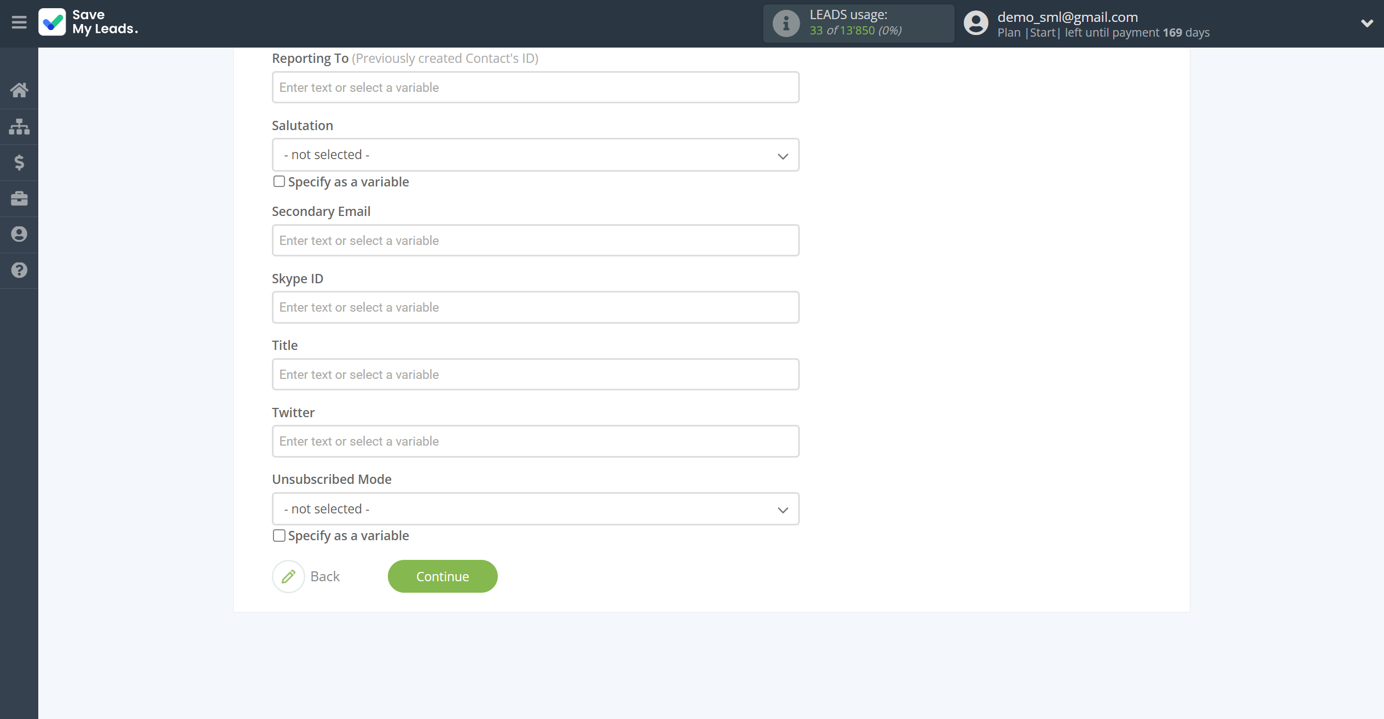The width and height of the screenshot is (1384, 719).
Task: Click the Back link
Action: 325,576
